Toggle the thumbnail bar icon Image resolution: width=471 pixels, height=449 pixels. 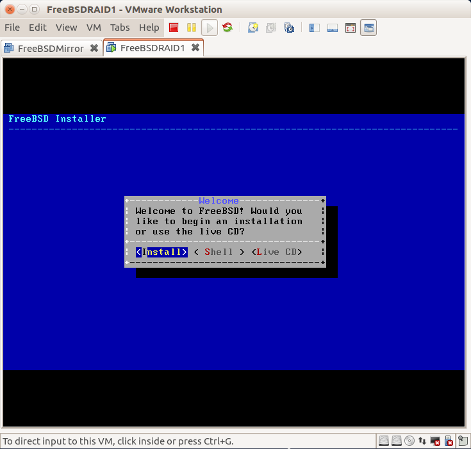[333, 28]
